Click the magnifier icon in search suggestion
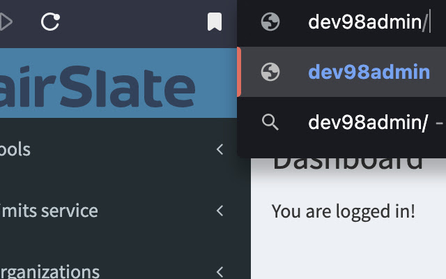The image size is (446, 279). pos(270,122)
